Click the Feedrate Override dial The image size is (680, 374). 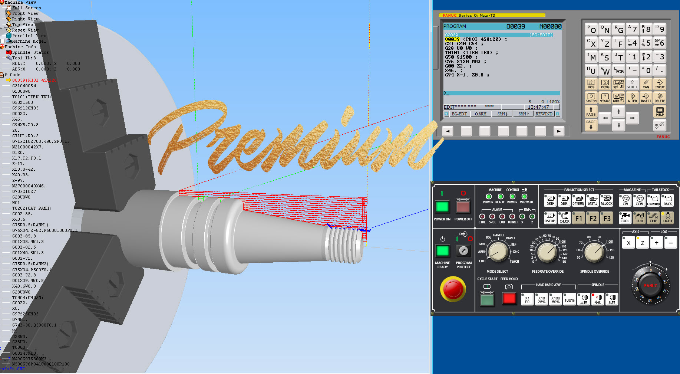[547, 252]
